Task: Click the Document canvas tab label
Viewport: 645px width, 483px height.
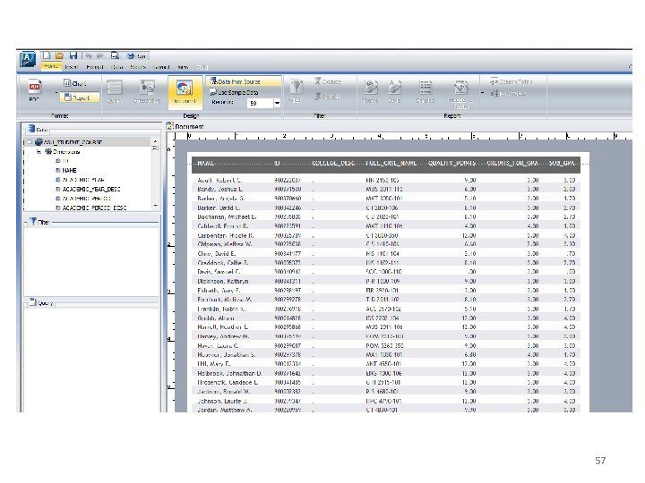Action: (189, 126)
